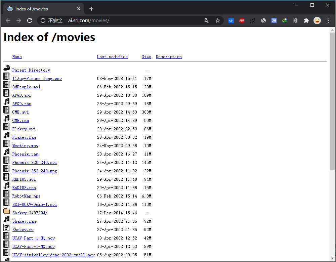Image resolution: width=336 pixels, height=262 pixels.
Task: Sort listing by Size column
Action: click(x=146, y=57)
